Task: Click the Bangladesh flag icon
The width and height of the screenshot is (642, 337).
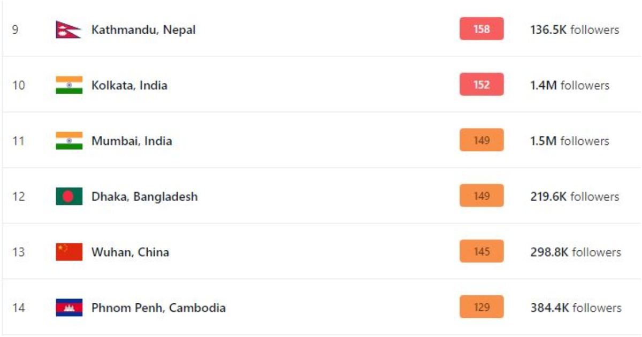Action: coord(69,196)
